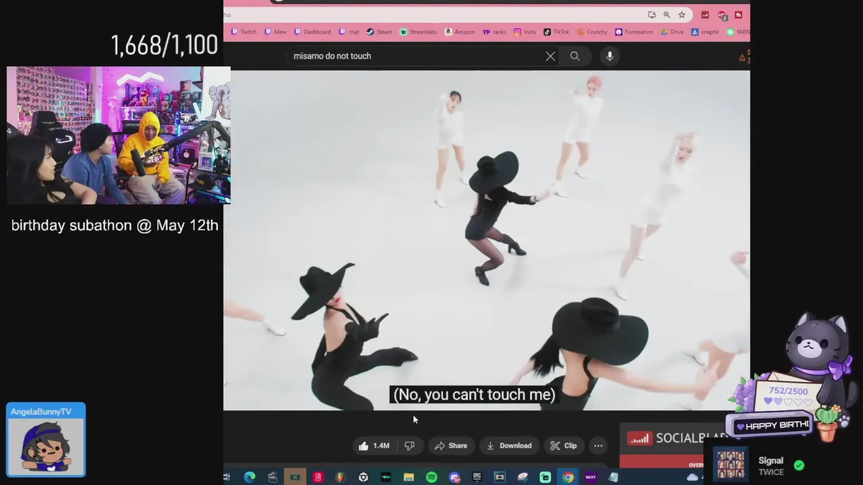The image size is (863, 485).
Task: Open the Crunchy bookmark
Action: 592,32
